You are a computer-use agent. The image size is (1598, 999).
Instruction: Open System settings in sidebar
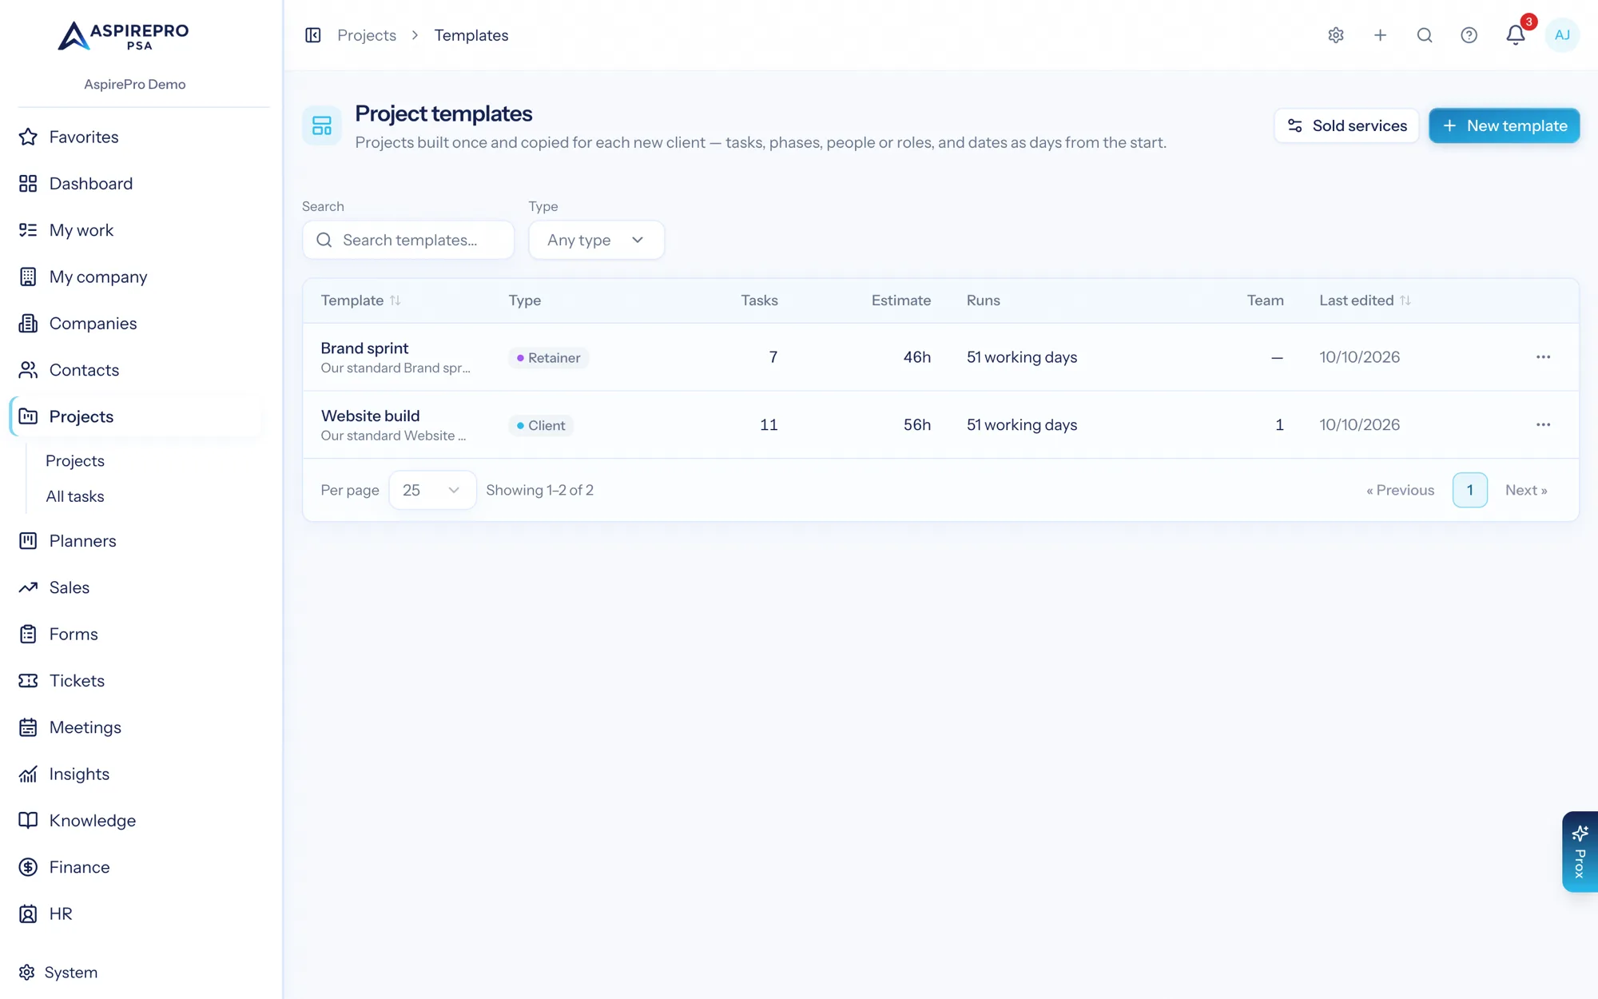58,973
